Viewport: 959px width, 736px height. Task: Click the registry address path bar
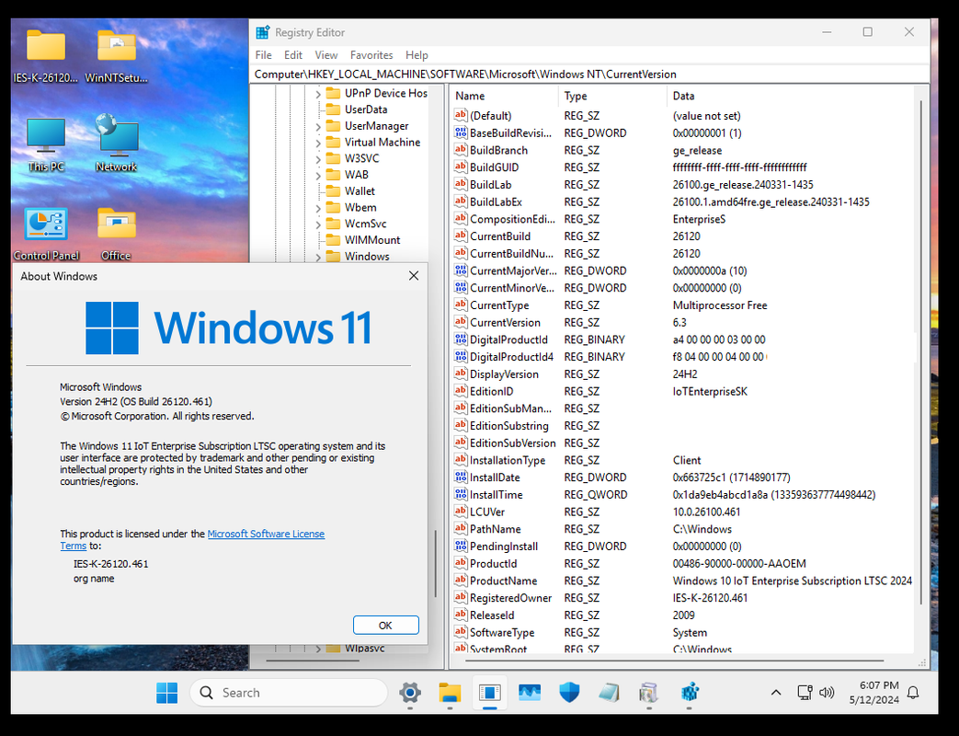point(589,74)
